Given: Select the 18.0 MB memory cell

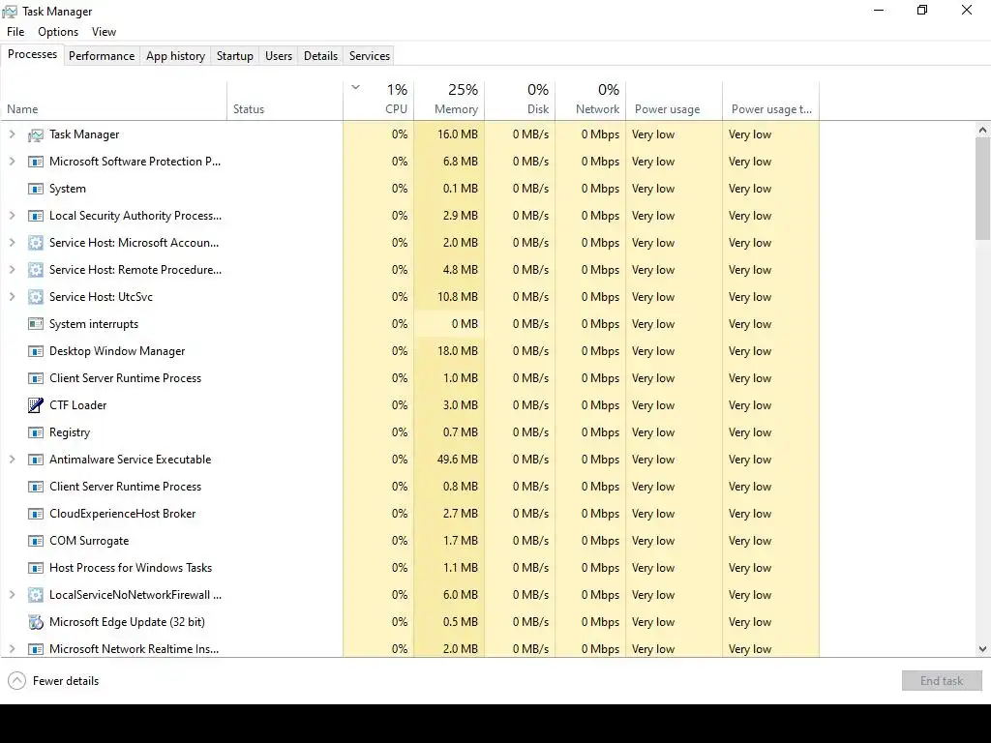Looking at the screenshot, I should (x=449, y=351).
